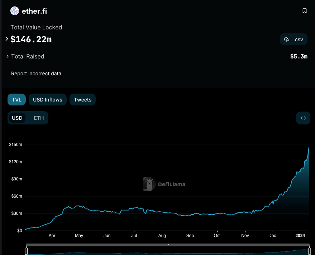The width and height of the screenshot is (315, 255).
Task: Click the right handle of chart range slider
Action: coord(309,251)
